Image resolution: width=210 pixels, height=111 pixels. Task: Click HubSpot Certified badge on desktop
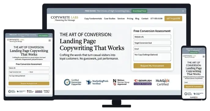[163, 82]
